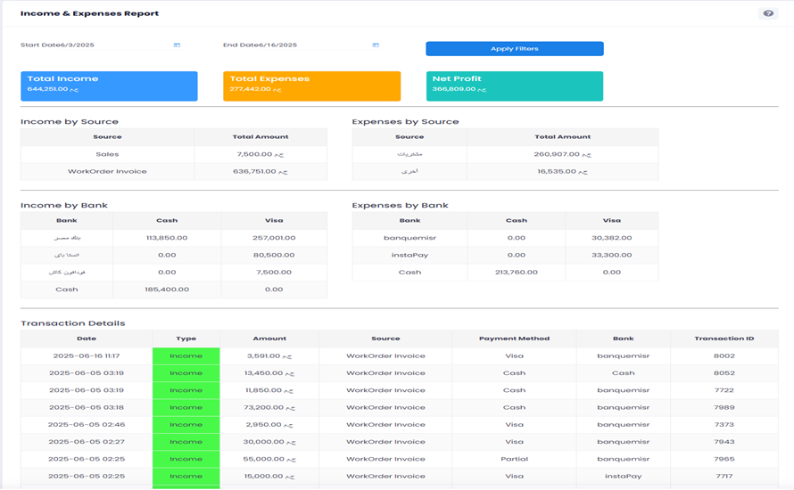Click the WorkOrder Invoice row in Income by Source
This screenshot has width=794, height=490.
pyautogui.click(x=174, y=171)
